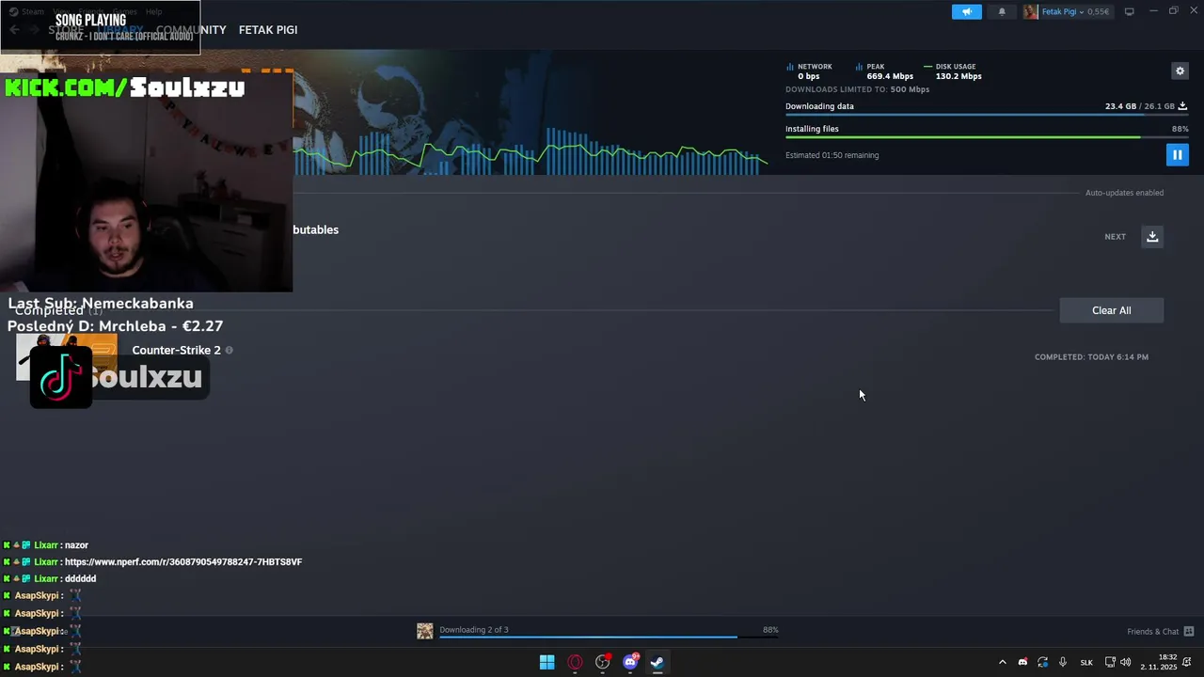Maximize or restore the Steam window

1173,11
